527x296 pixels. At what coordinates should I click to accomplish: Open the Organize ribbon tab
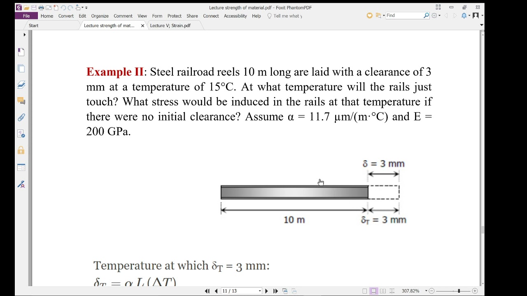[100, 16]
